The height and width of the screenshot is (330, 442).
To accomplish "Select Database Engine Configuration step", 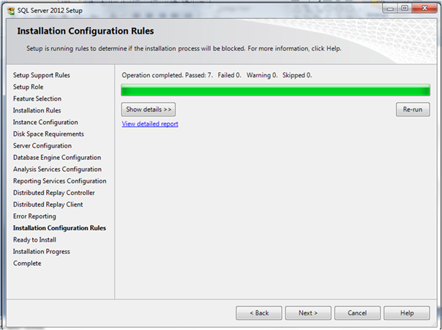I will point(57,158).
